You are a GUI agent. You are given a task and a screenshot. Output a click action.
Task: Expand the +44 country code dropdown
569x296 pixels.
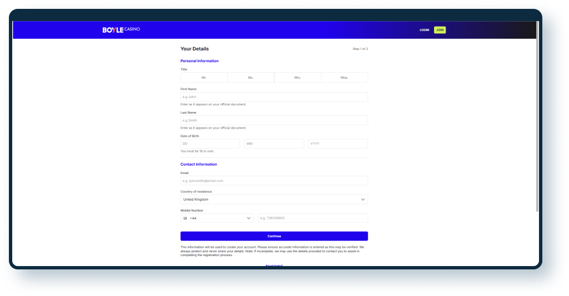217,218
